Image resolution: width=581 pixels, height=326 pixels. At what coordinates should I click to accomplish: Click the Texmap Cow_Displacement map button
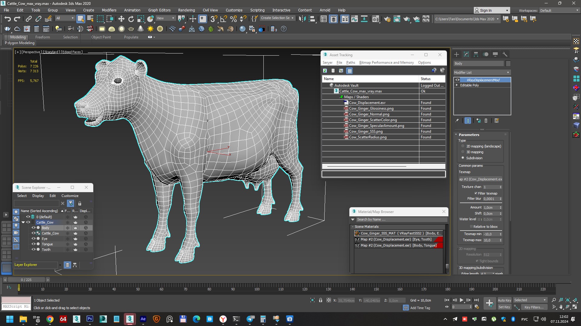[x=480, y=179]
